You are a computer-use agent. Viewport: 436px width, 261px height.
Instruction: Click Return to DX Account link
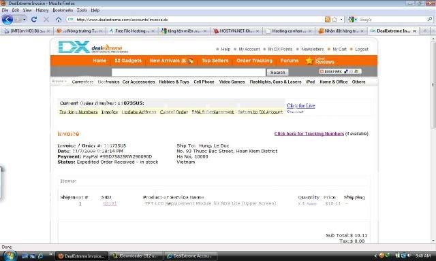click(260, 111)
